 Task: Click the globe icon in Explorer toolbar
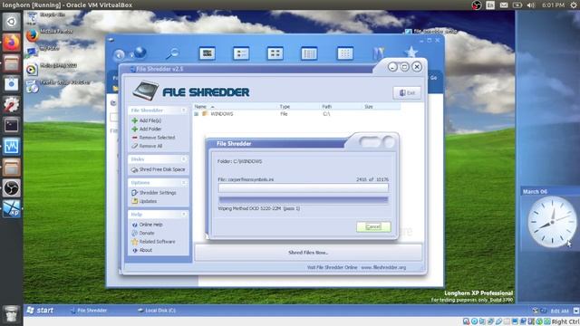(140, 53)
